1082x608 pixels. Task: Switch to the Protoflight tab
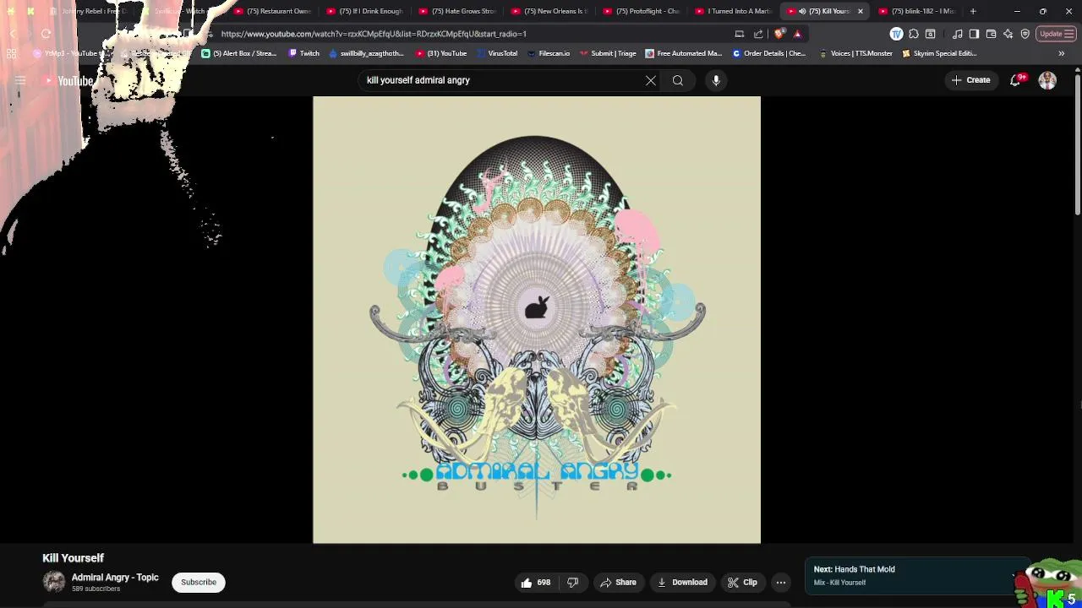(642, 11)
